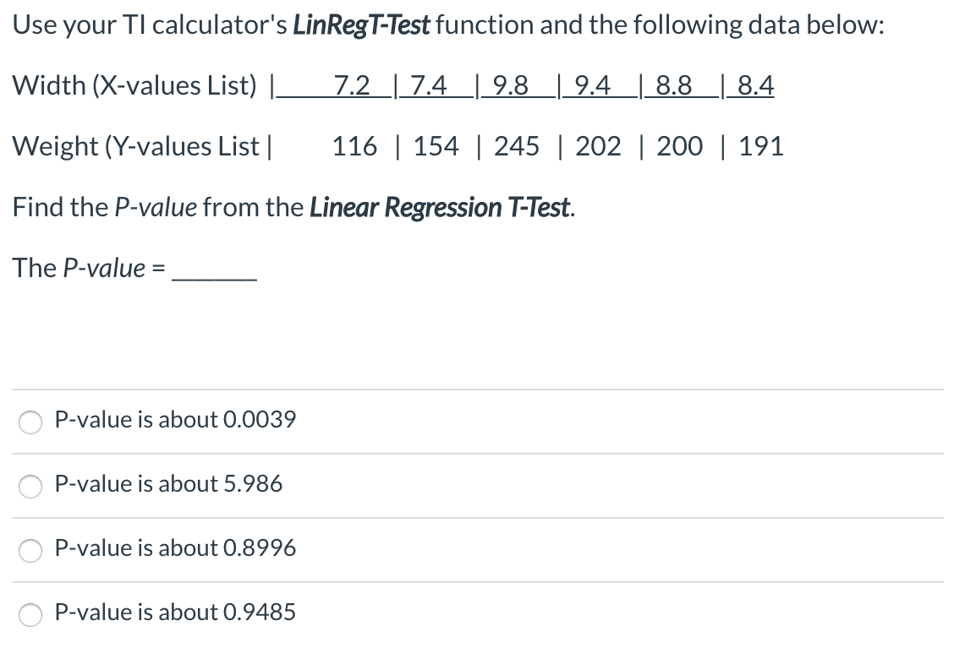954x659 pixels.
Task: Select the radio button for "P-value is about 0.0039"
Action: coord(30,422)
